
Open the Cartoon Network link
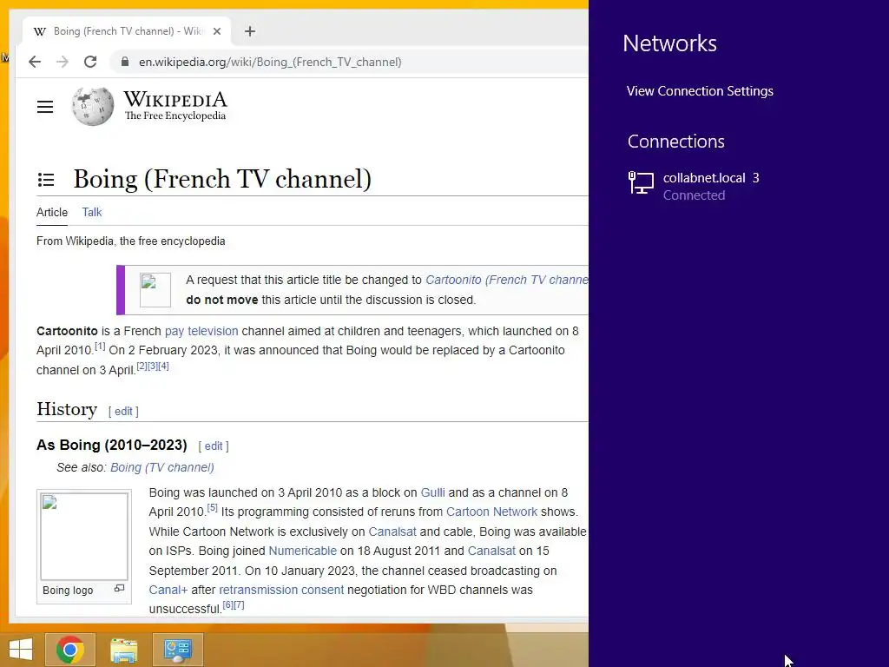491,512
